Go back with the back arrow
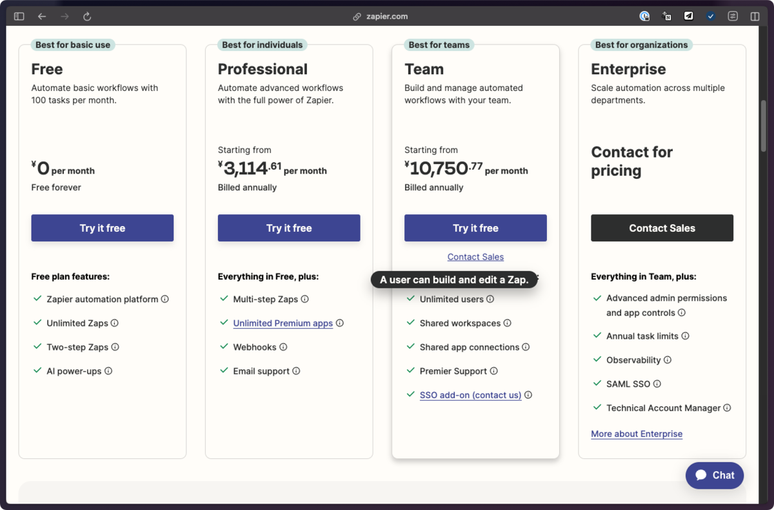Viewport: 774px width, 510px height. (42, 16)
